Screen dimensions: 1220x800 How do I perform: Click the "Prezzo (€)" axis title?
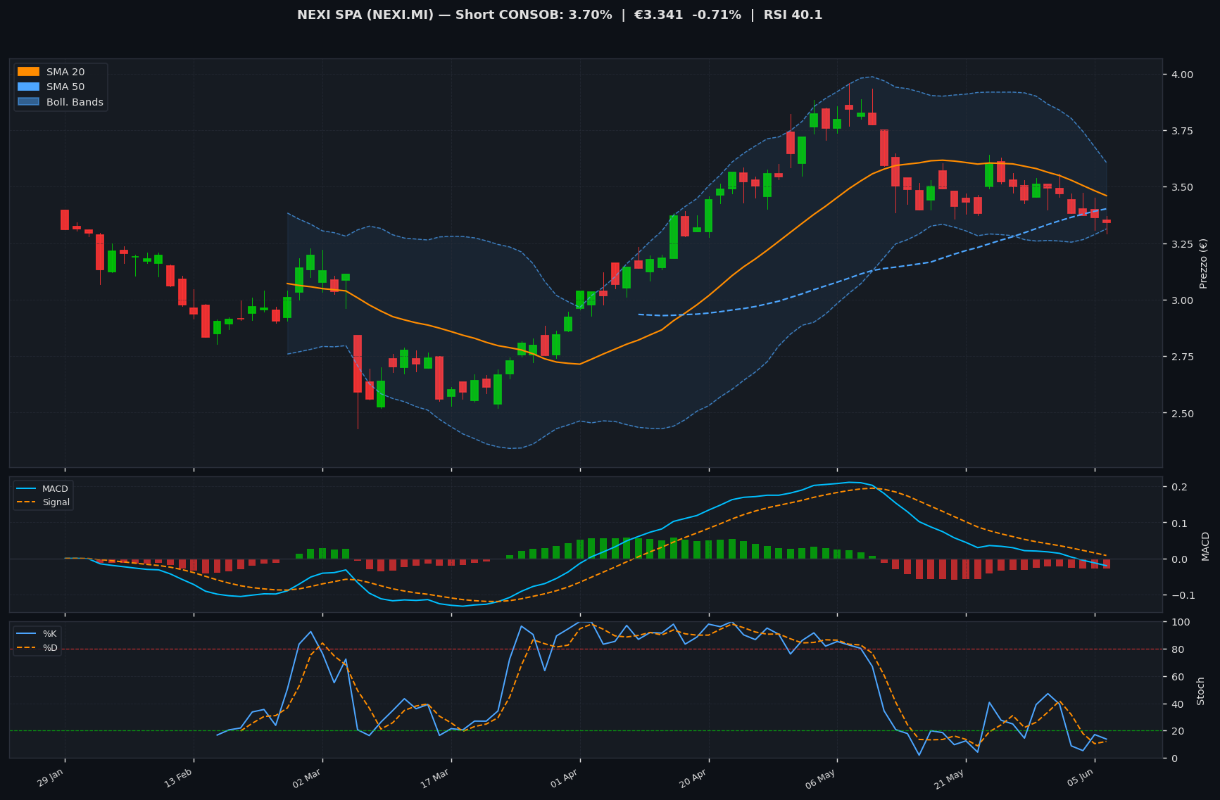(x=1203, y=263)
